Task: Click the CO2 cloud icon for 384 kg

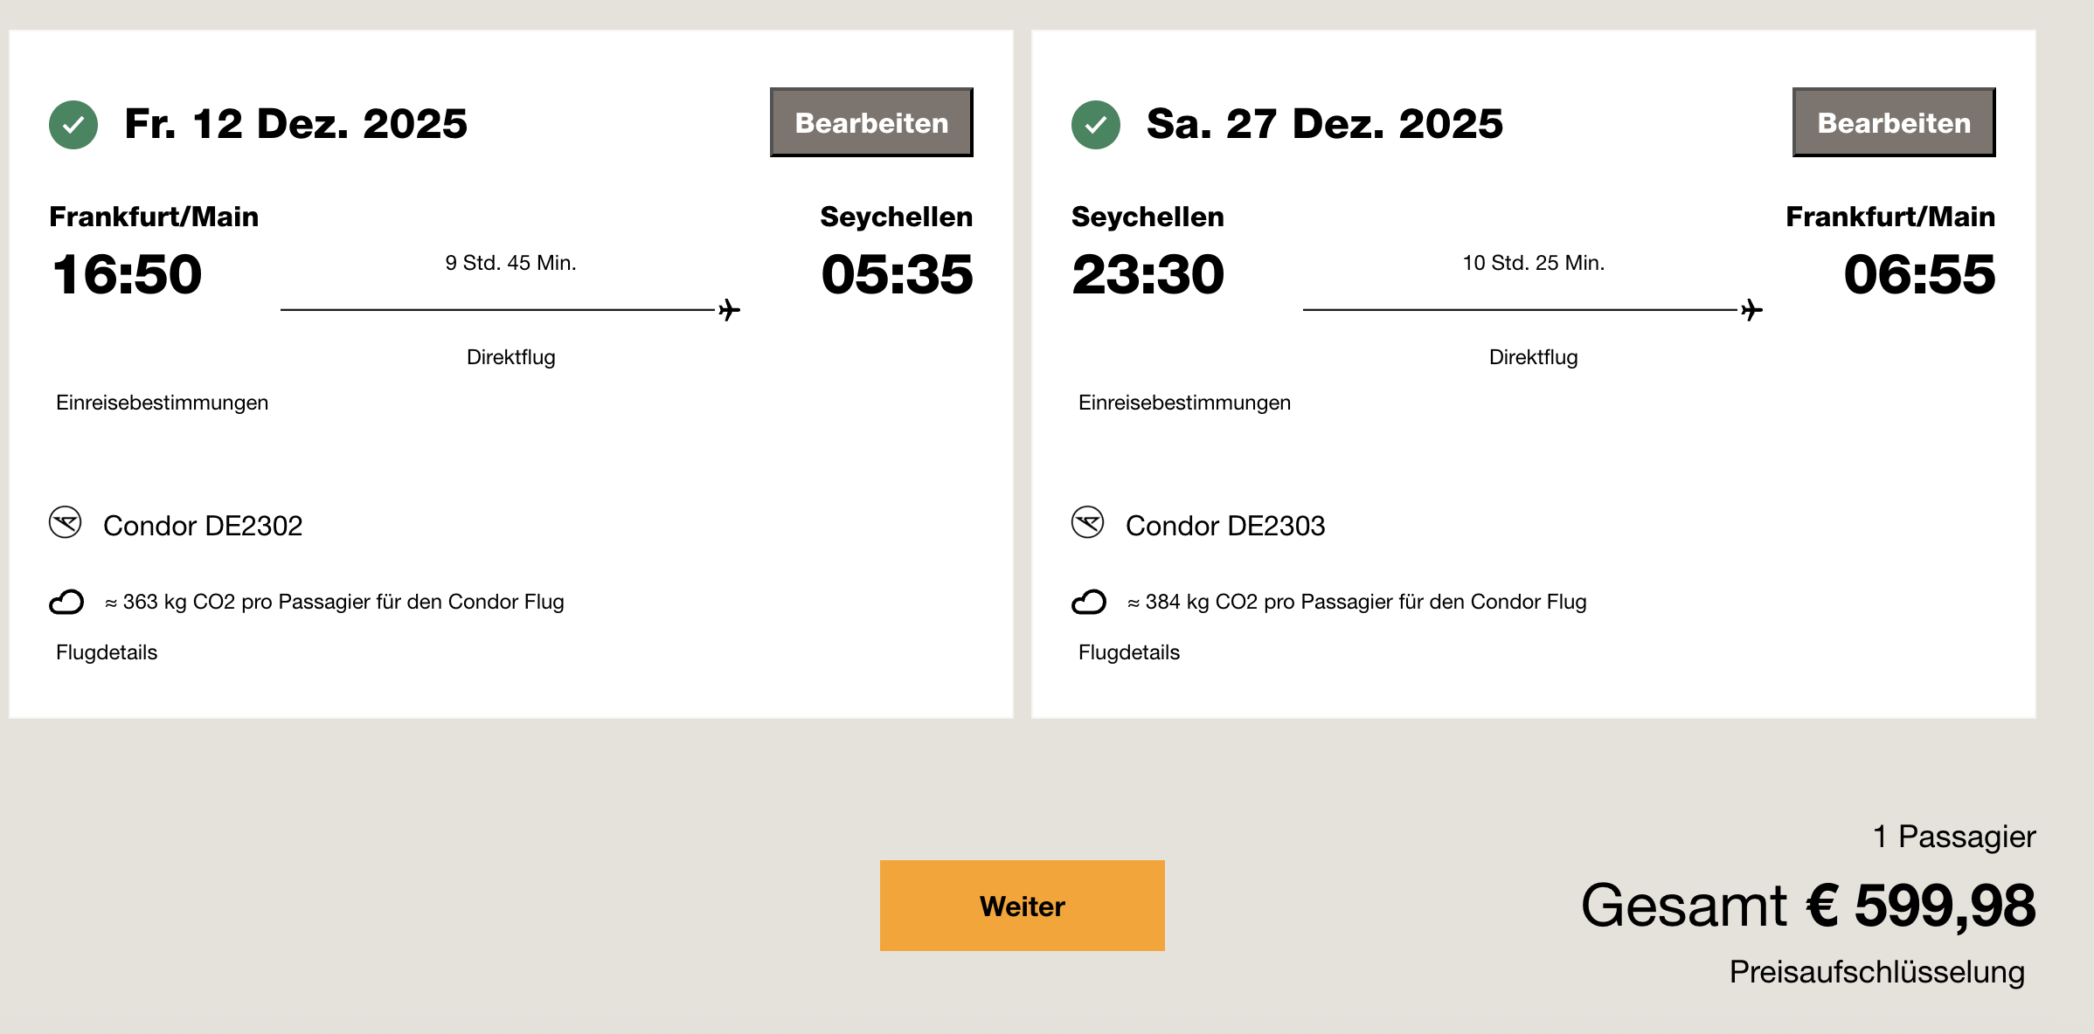Action: [x=1089, y=602]
